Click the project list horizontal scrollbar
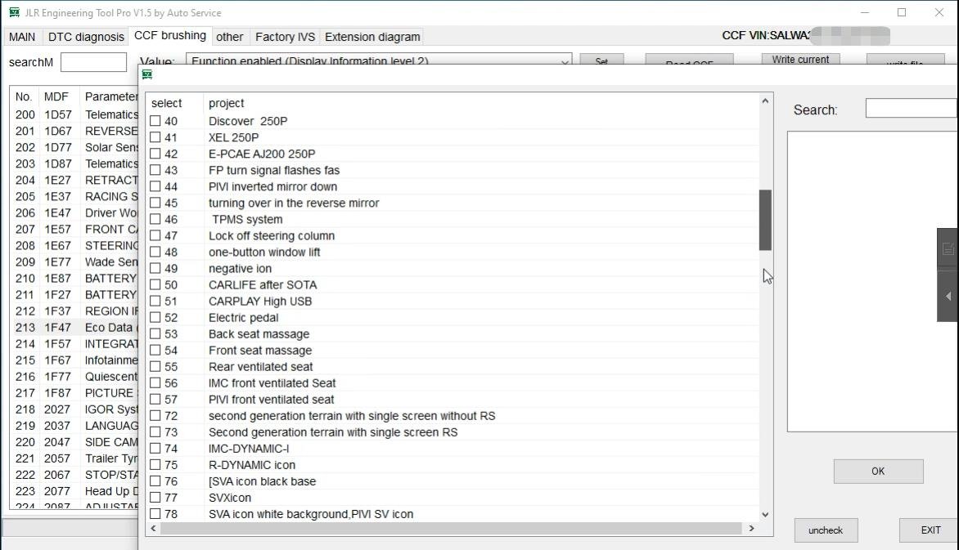This screenshot has height=550, width=959. point(451,529)
